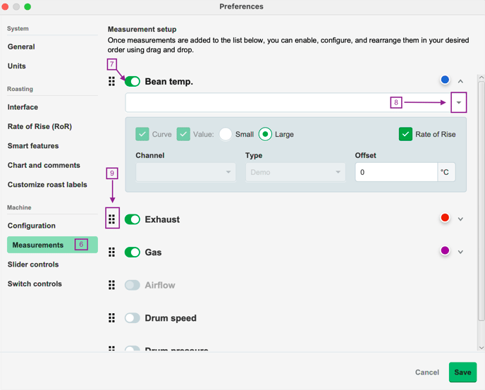
Task: Grab the Gas drag handle
Action: pyautogui.click(x=111, y=252)
